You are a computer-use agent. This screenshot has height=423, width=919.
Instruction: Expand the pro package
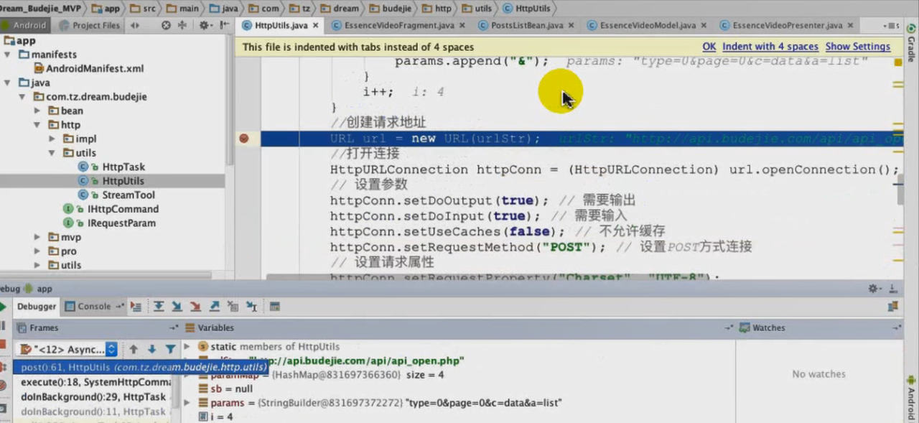click(x=37, y=251)
